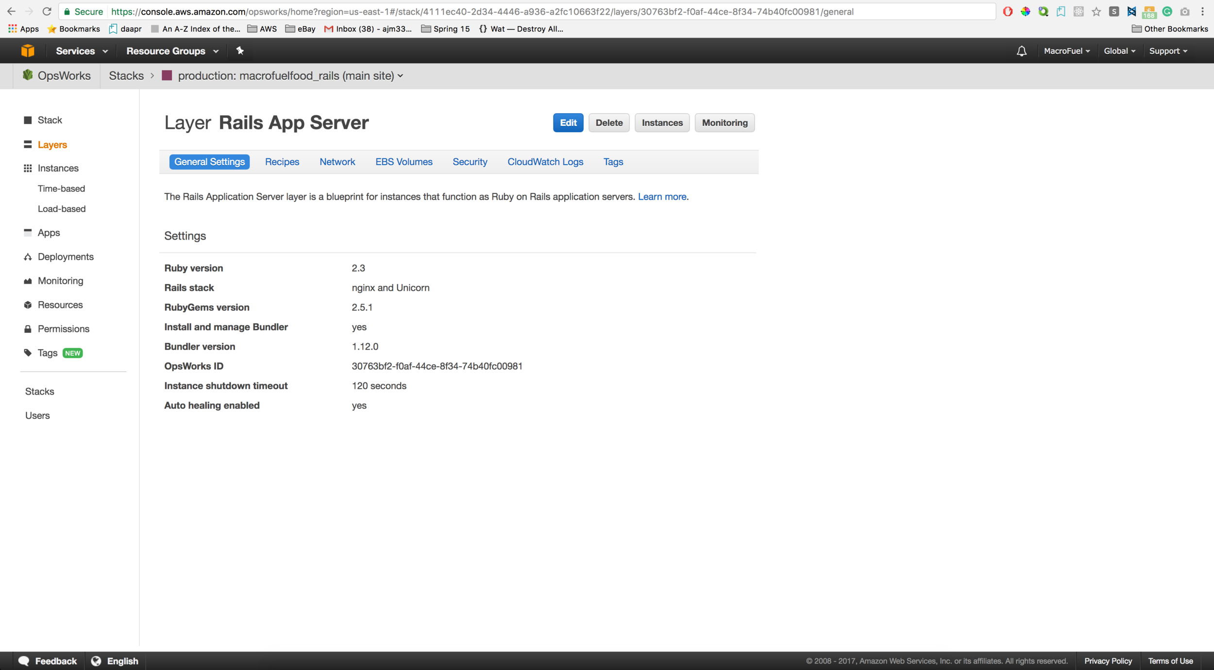Click the Monitoring button in layer header
Screen dimensions: 1214x670
click(x=725, y=123)
